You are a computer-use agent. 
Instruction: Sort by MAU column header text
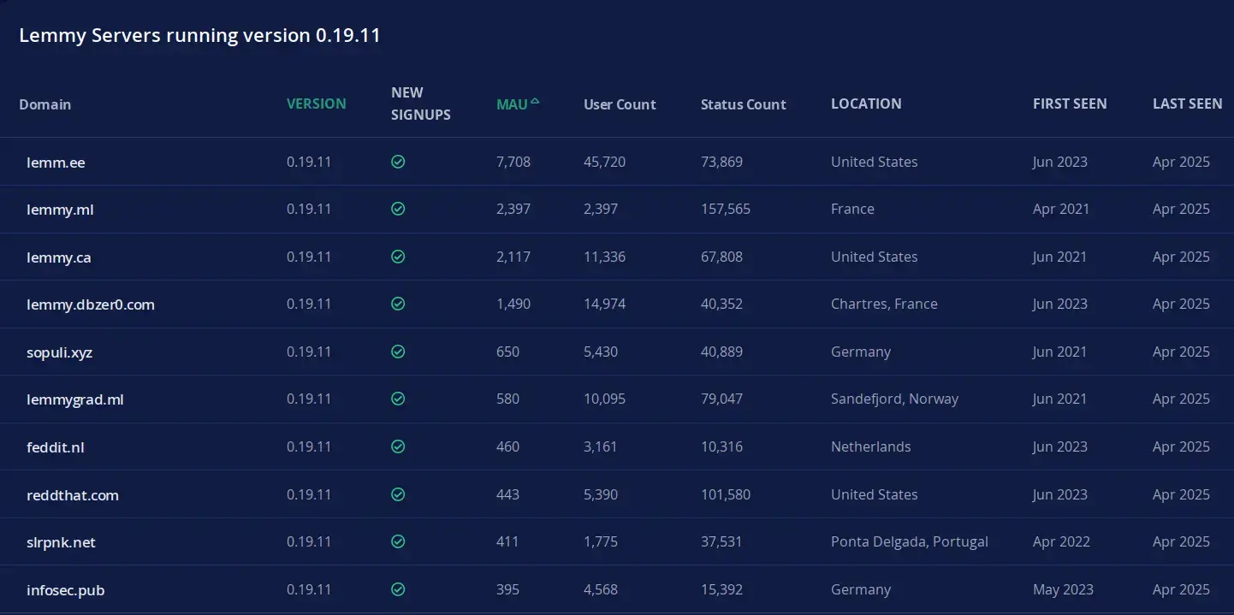click(512, 104)
